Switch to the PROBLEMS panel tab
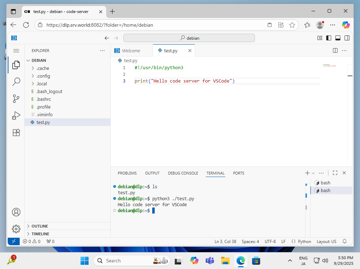This screenshot has height=269, width=360. tap(127, 173)
